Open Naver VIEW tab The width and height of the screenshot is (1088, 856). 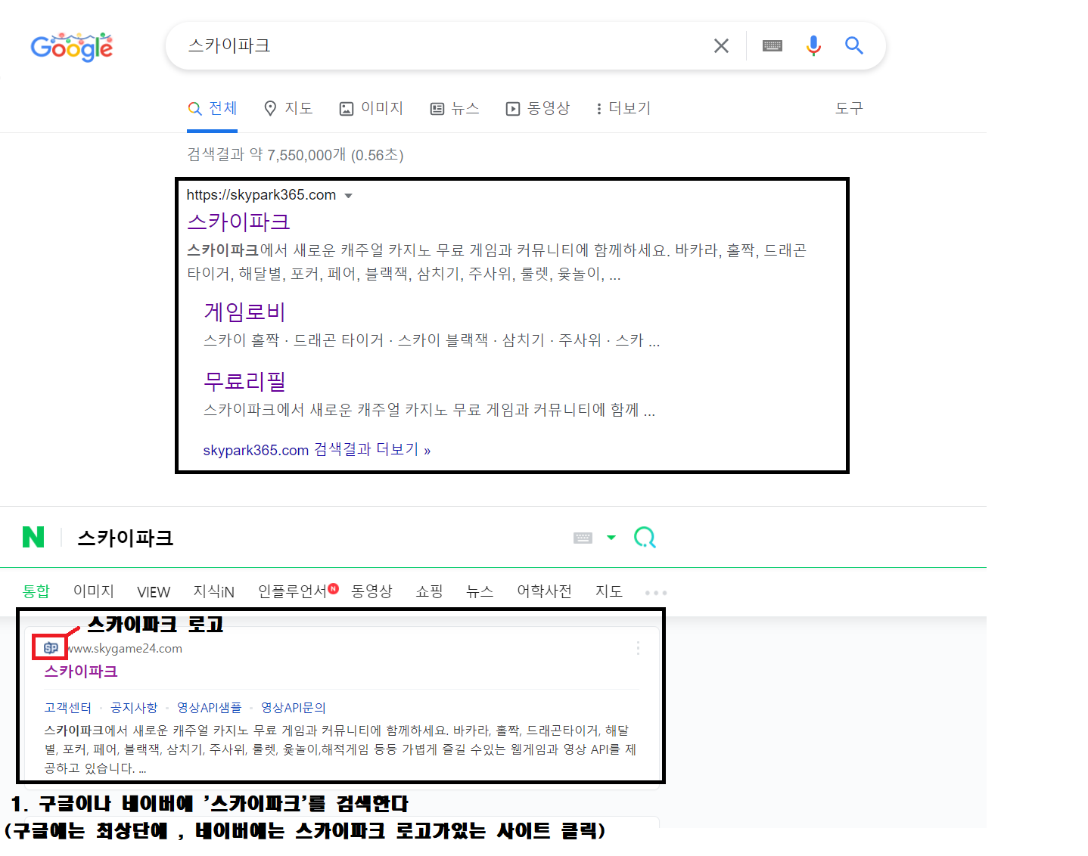(154, 592)
